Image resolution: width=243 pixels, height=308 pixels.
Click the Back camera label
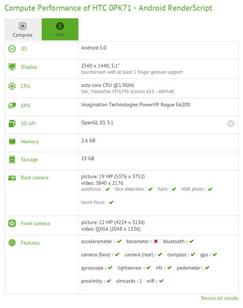pyautogui.click(x=34, y=178)
